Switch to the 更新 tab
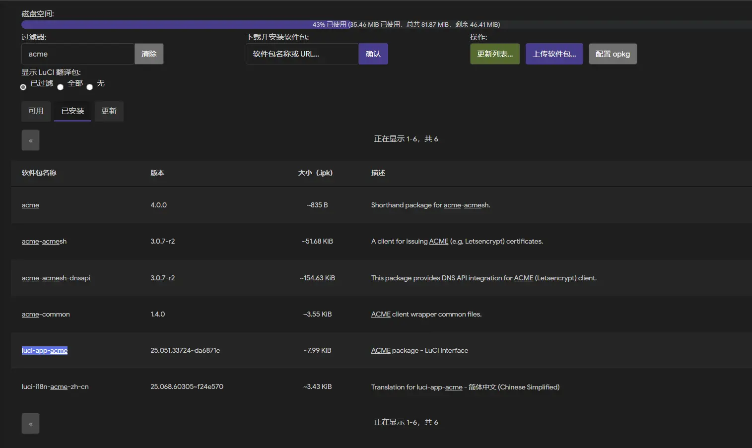Screen dimensions: 752x448 (109, 111)
